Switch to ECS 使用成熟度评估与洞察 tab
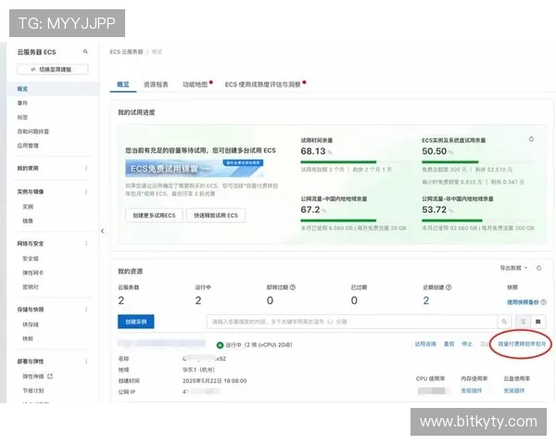This screenshot has width=556, height=445. (263, 84)
